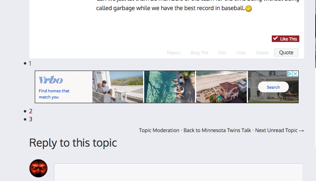
Task: Click inside the reply text box
Action: (178, 172)
